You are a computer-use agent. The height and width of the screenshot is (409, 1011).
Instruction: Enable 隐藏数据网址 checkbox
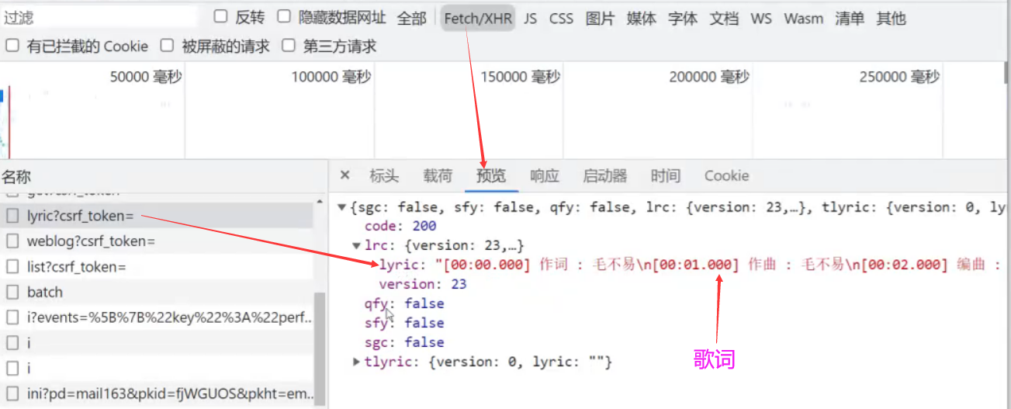[284, 16]
